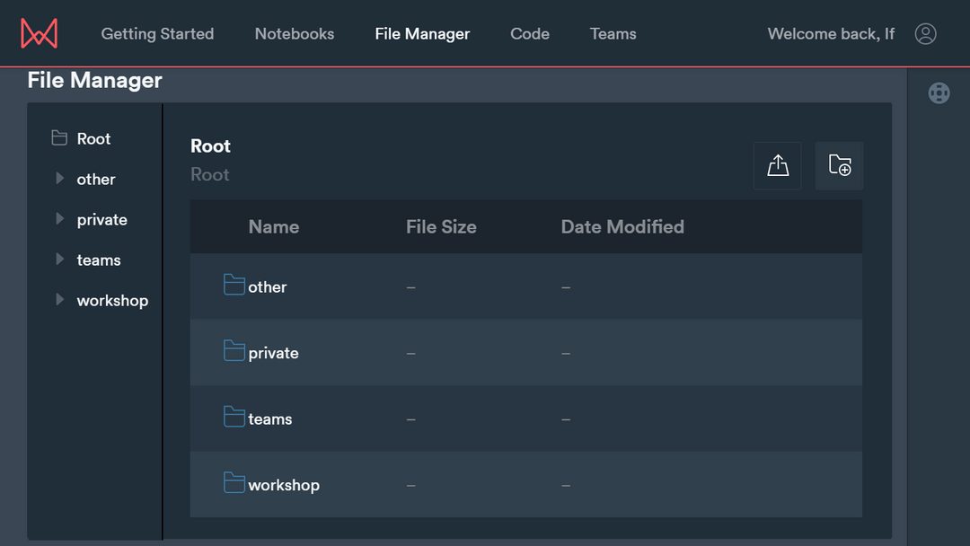Switch to the Notebooks tab
Image resolution: width=970 pixels, height=546 pixels.
(294, 33)
